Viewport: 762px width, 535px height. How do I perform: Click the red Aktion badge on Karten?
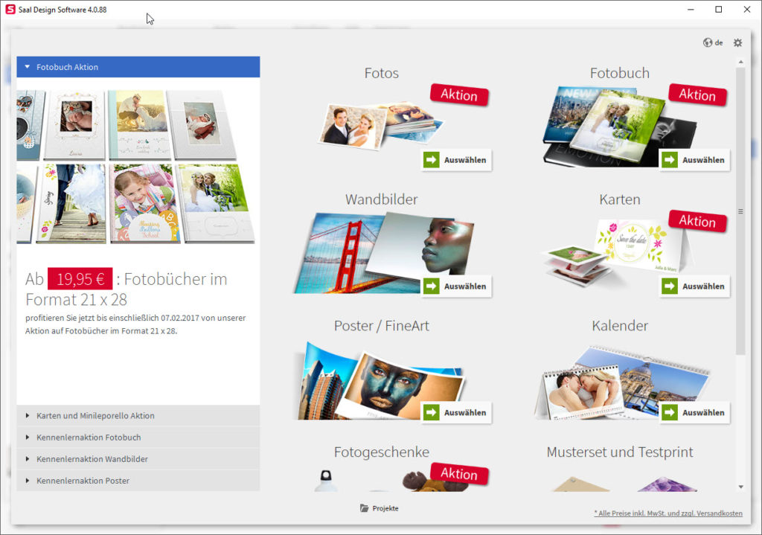(697, 221)
